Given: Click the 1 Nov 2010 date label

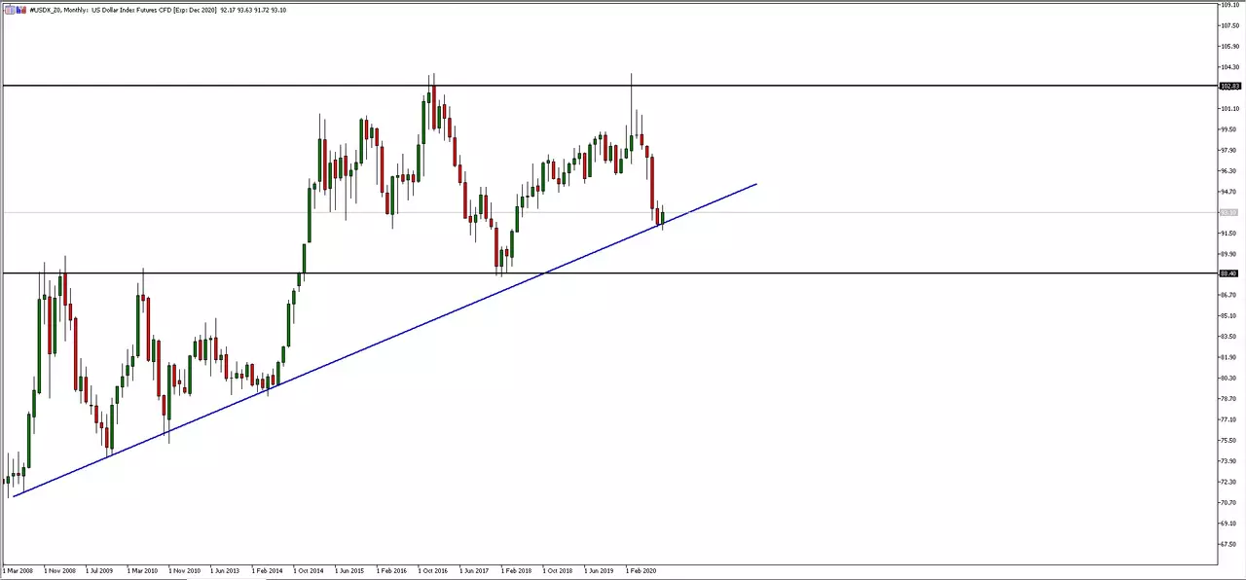Looking at the screenshot, I should pos(184,571).
